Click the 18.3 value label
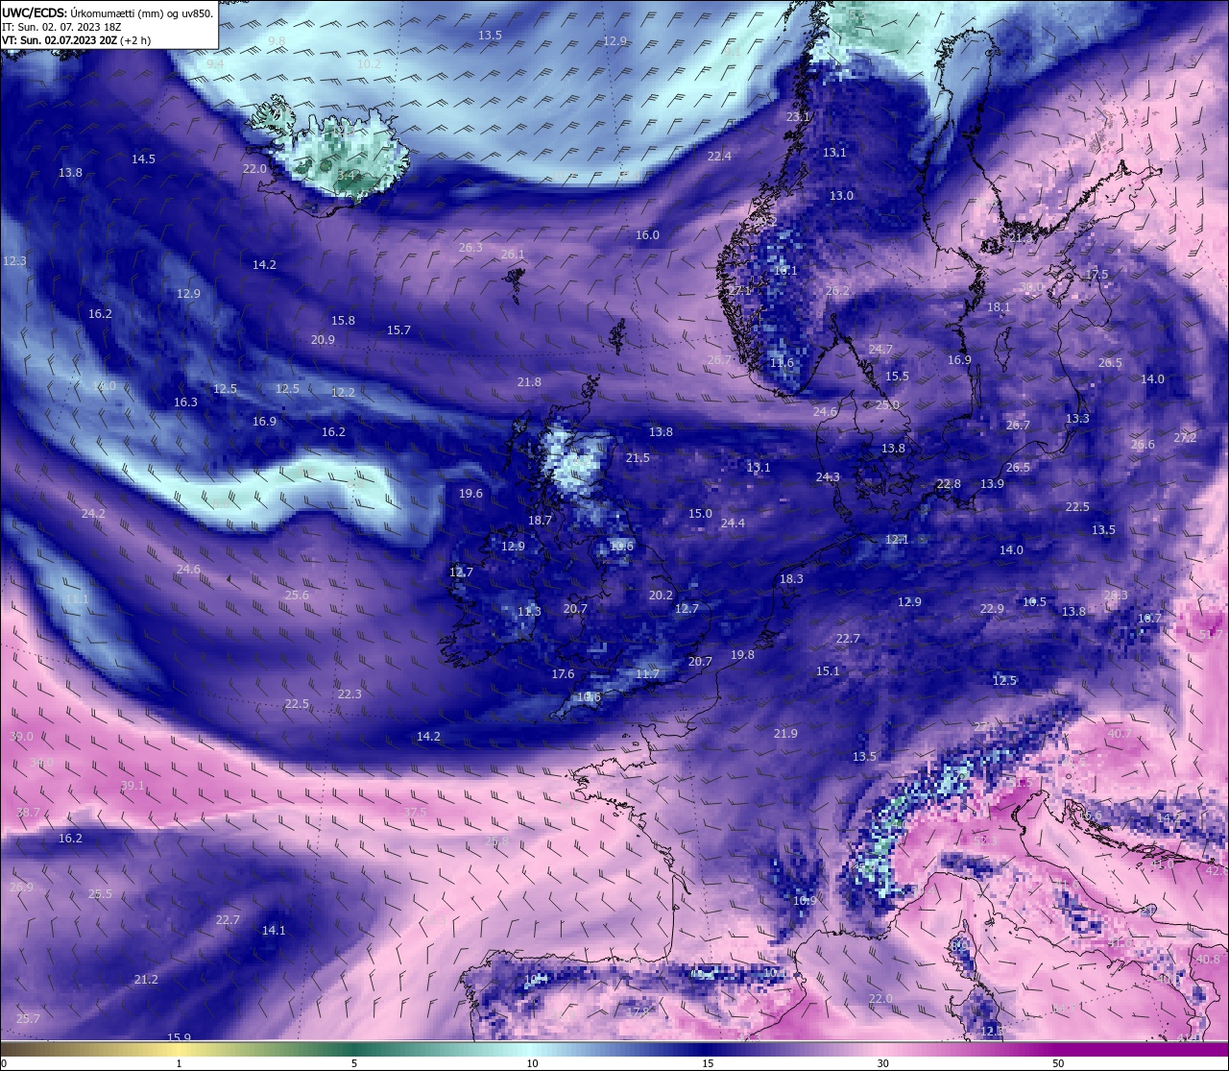This screenshot has height=1071, width=1229. (x=791, y=579)
